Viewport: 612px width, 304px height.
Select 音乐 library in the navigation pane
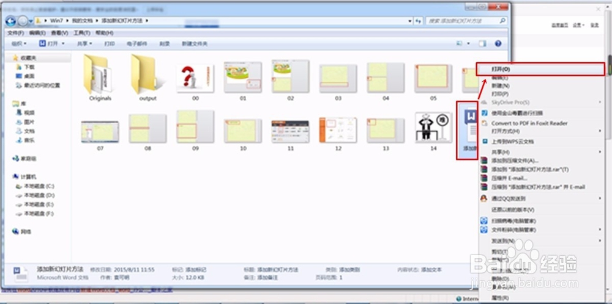(29, 140)
